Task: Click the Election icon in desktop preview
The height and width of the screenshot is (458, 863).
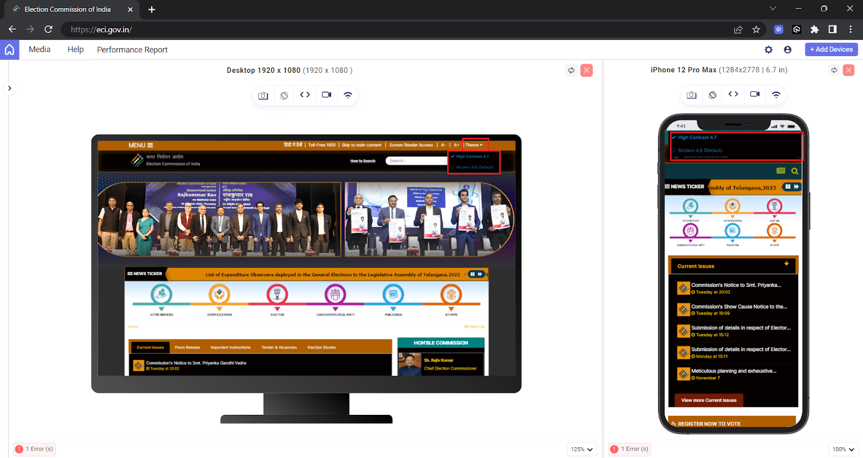Action: 277,295
